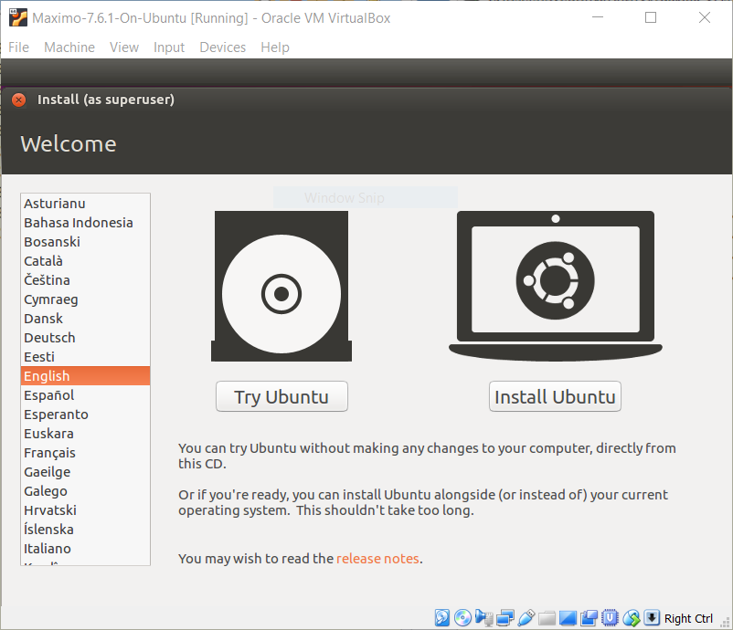Open the Machine menu
733x630 pixels.
coord(69,47)
